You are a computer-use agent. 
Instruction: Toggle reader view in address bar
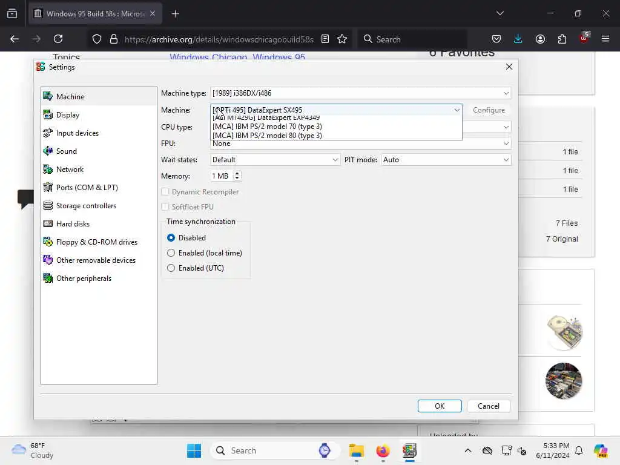pos(325,39)
